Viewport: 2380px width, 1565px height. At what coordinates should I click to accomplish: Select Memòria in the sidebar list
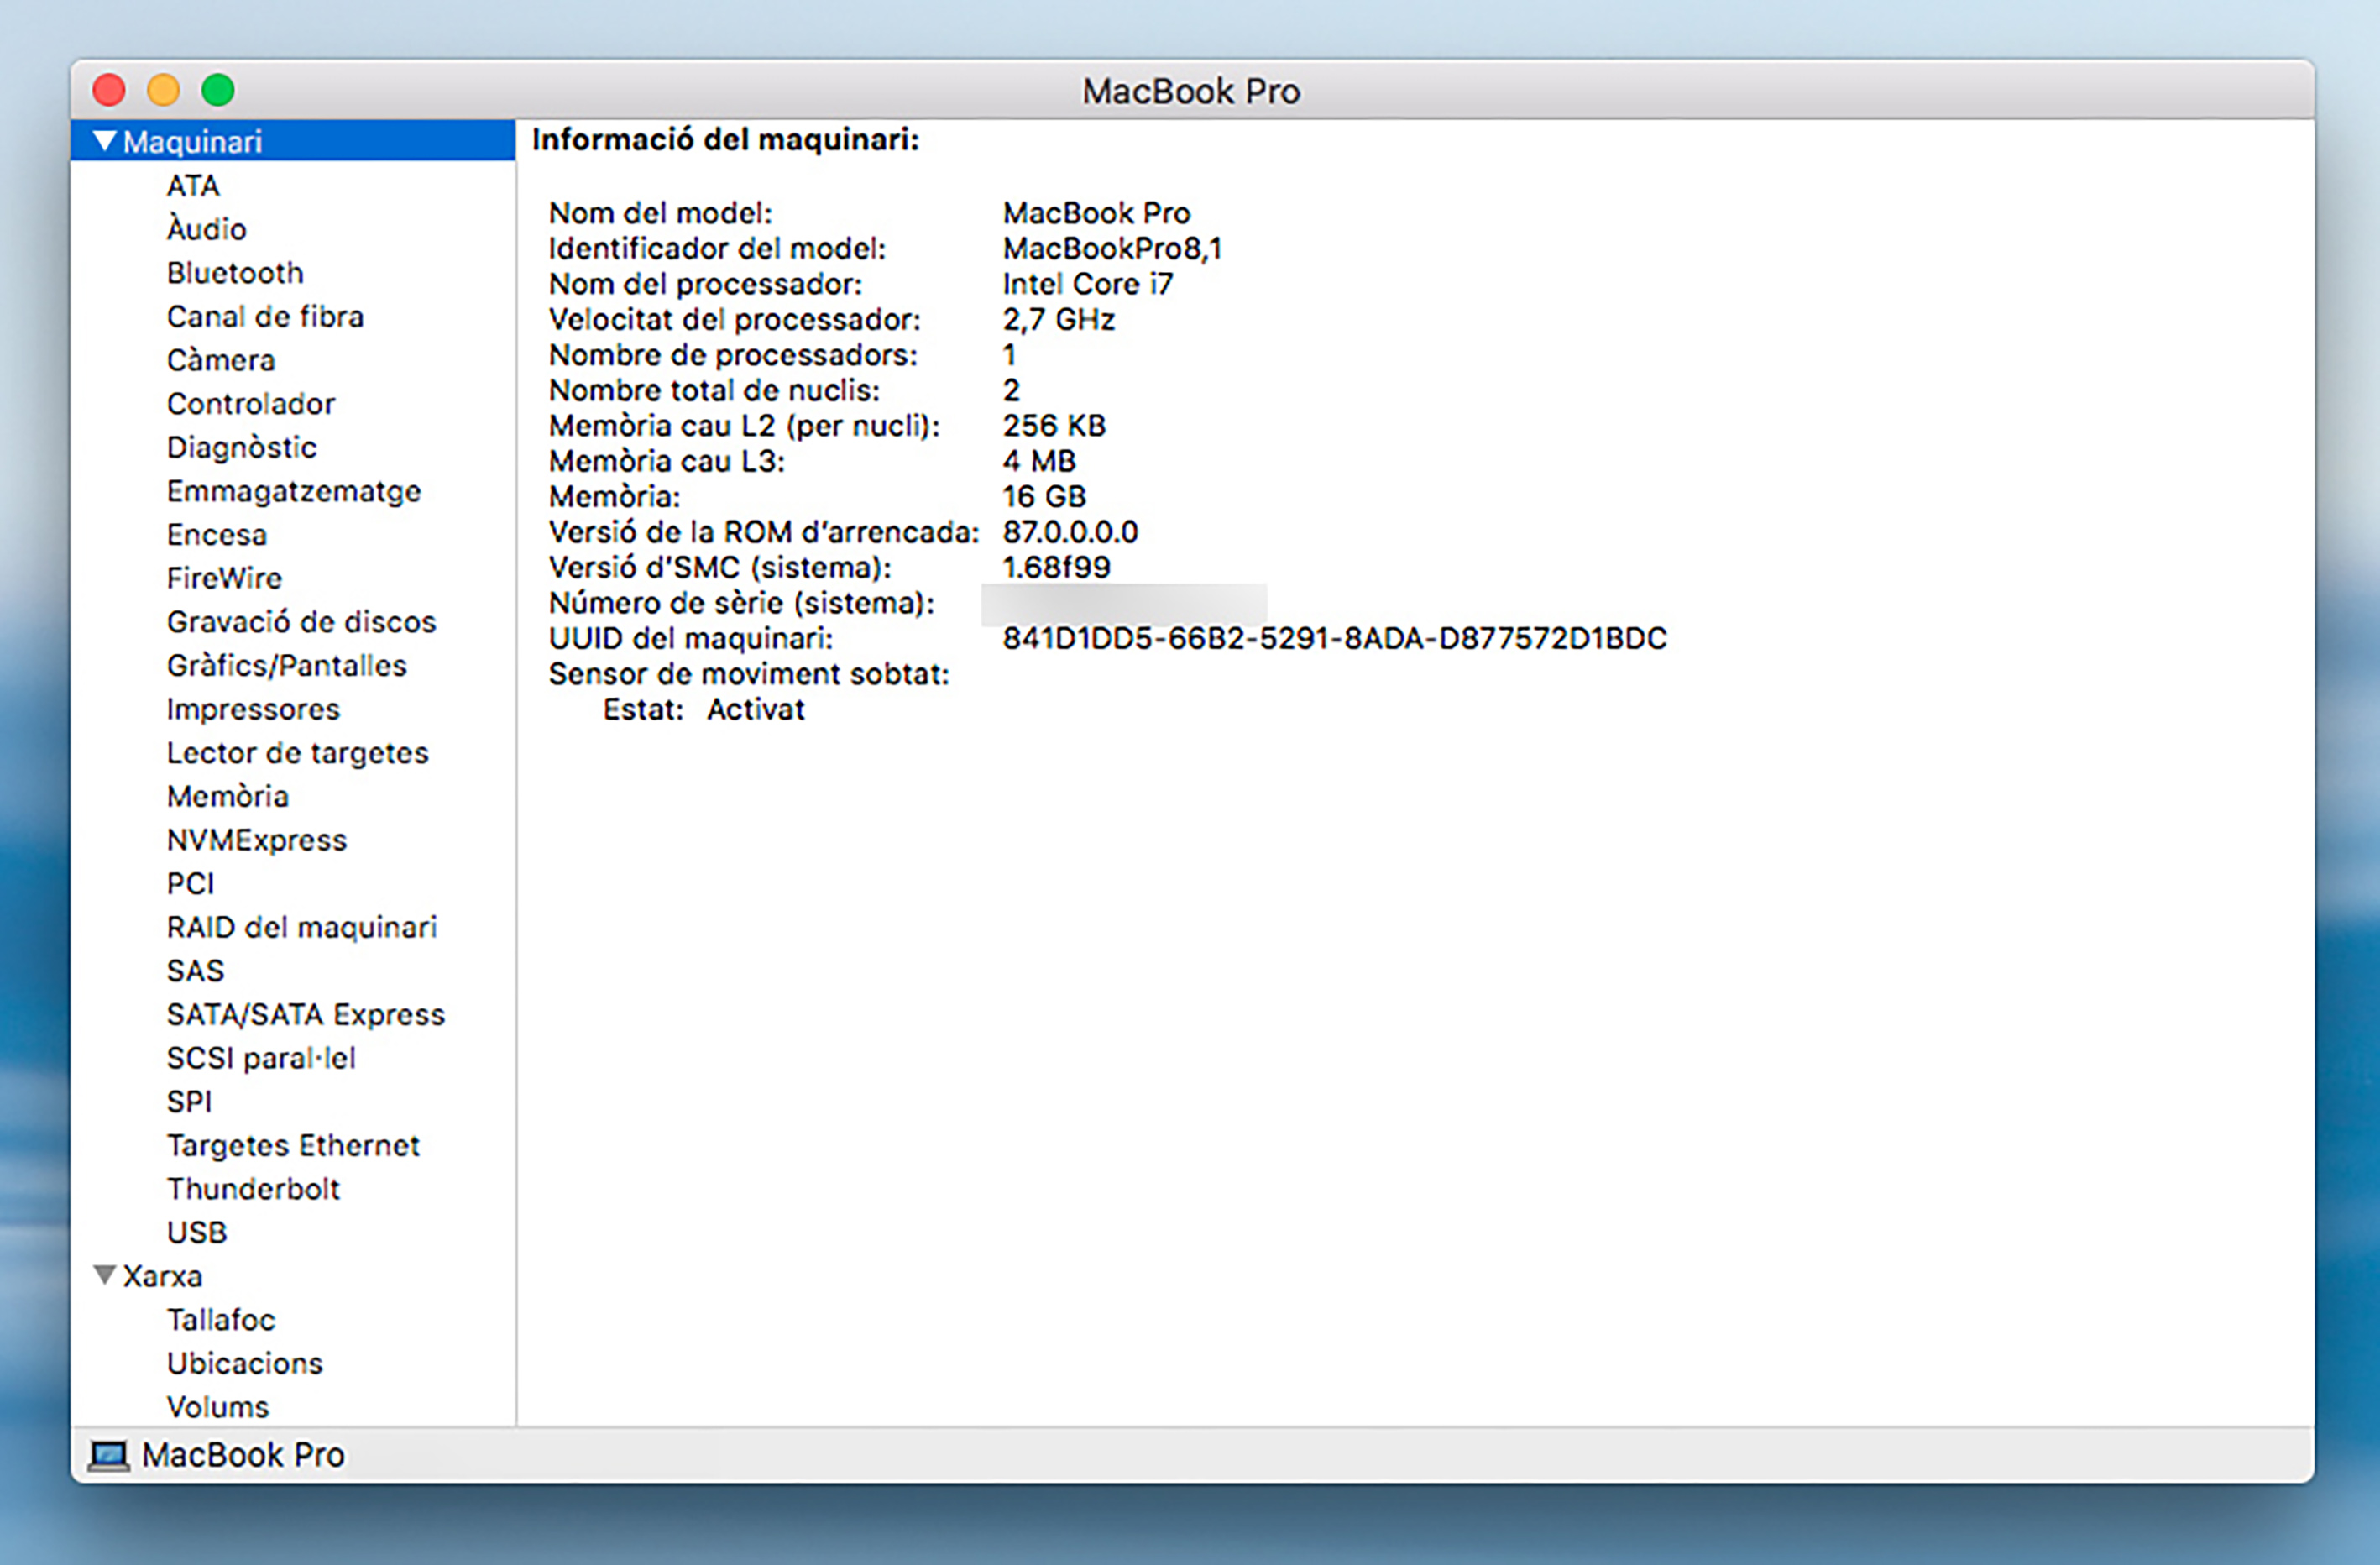coord(227,796)
